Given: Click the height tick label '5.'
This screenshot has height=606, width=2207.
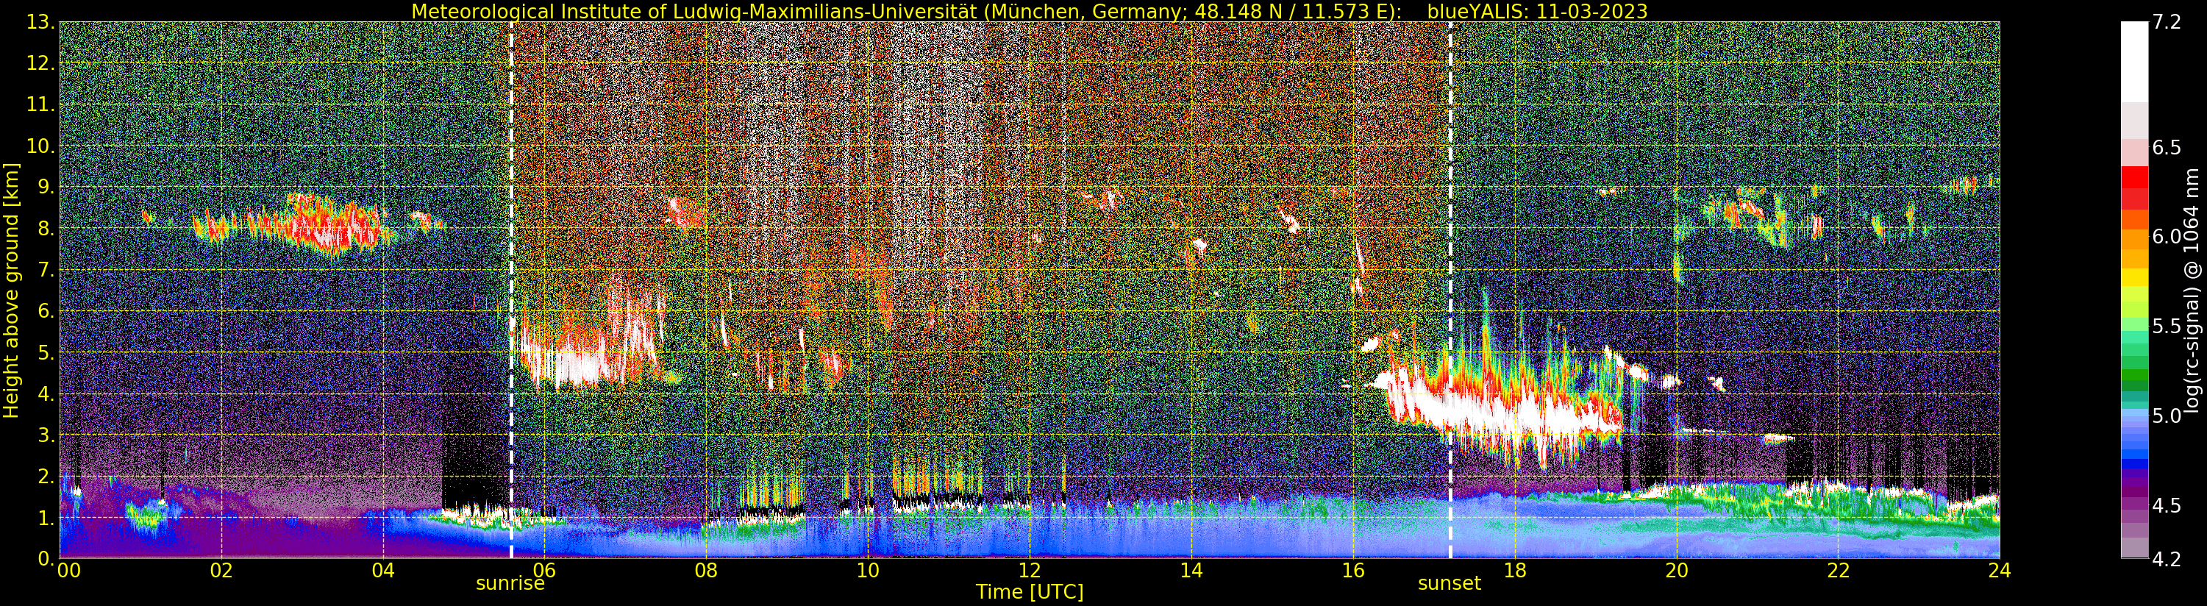Looking at the screenshot, I should point(46,352).
